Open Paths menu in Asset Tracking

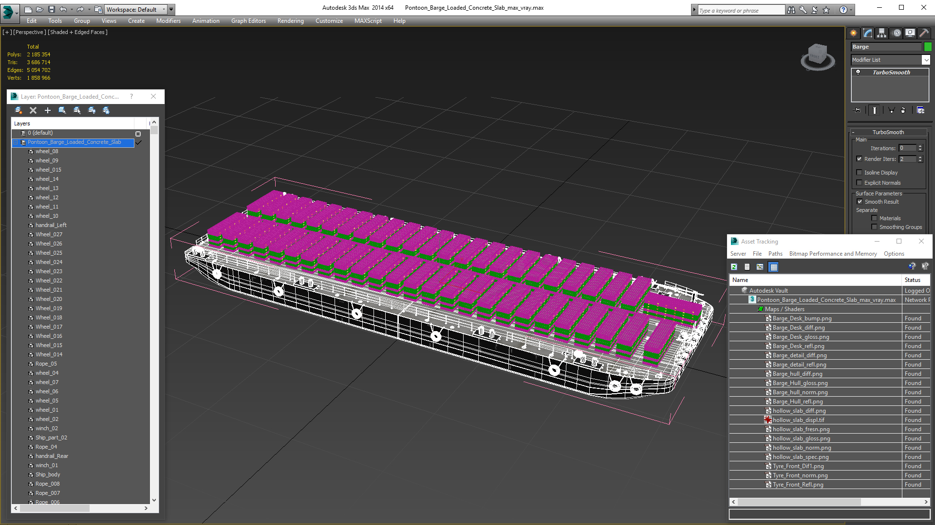pos(775,254)
